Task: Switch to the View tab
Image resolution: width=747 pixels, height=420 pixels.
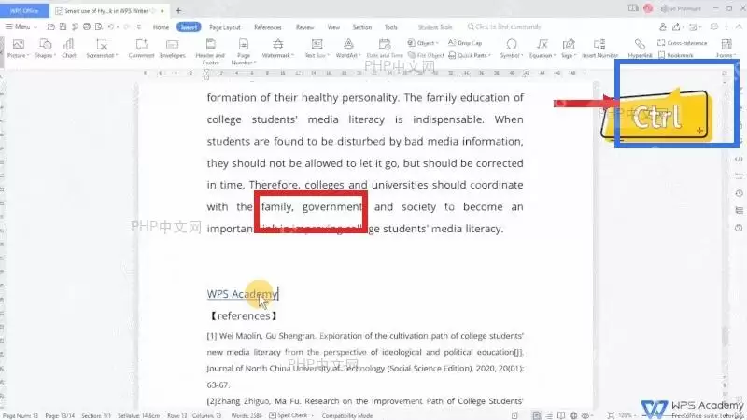Action: point(333,27)
